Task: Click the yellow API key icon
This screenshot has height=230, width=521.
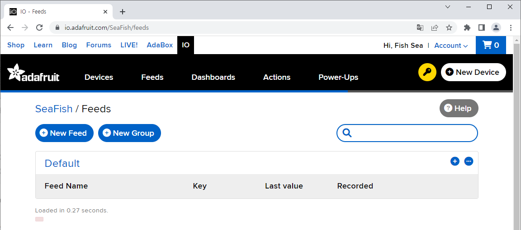Action: click(427, 72)
